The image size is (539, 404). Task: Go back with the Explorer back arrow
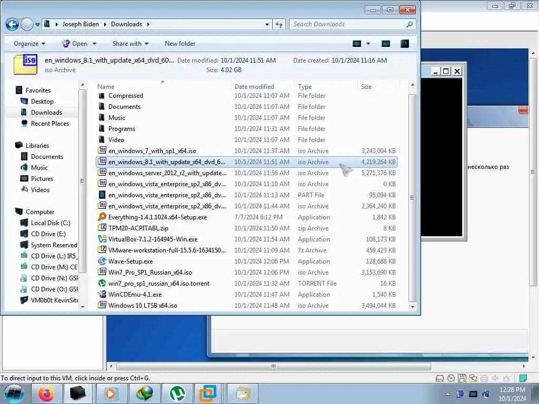pyautogui.click(x=12, y=24)
